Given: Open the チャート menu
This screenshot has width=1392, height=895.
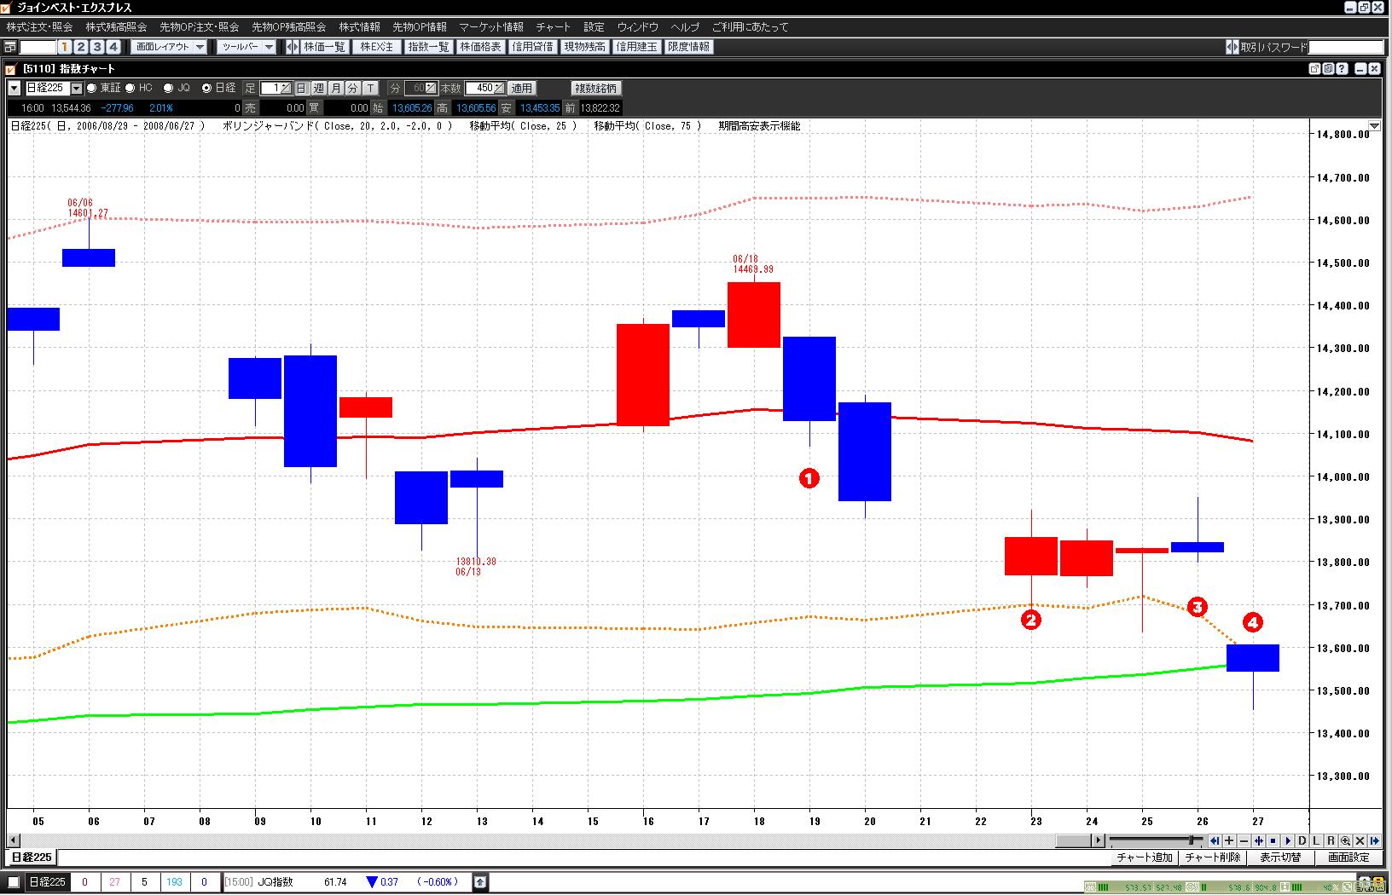Looking at the screenshot, I should [553, 27].
